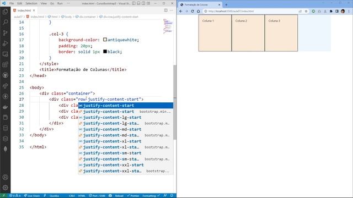Click Port : 5500 in status bar

[97, 196]
